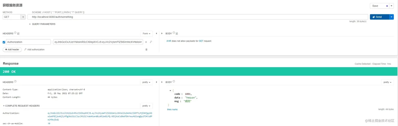398x126 pixels.
Task: Open the Save options dropdown arrow
Action: tap(391, 6)
